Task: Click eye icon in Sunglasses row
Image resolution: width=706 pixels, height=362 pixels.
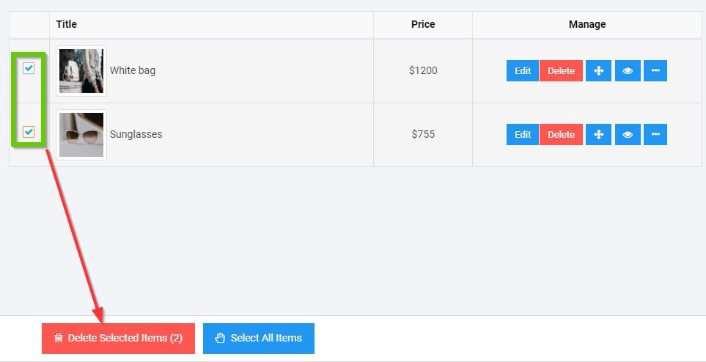Action: 628,135
